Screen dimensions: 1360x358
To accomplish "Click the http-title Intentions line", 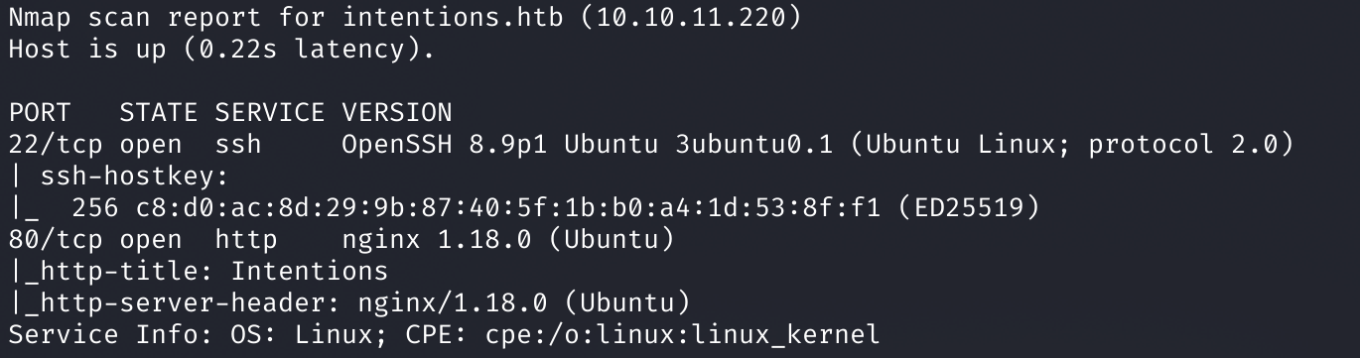I will (199, 271).
